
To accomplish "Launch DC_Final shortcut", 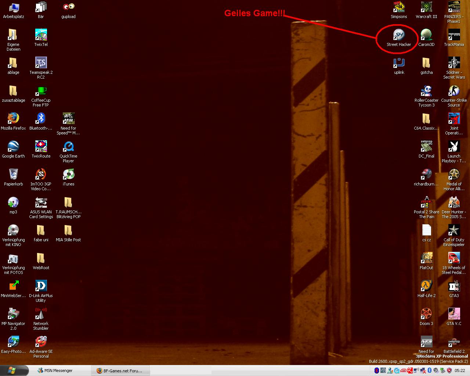I will tap(426, 149).
